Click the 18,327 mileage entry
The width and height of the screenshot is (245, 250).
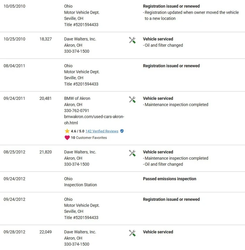pos(45,39)
